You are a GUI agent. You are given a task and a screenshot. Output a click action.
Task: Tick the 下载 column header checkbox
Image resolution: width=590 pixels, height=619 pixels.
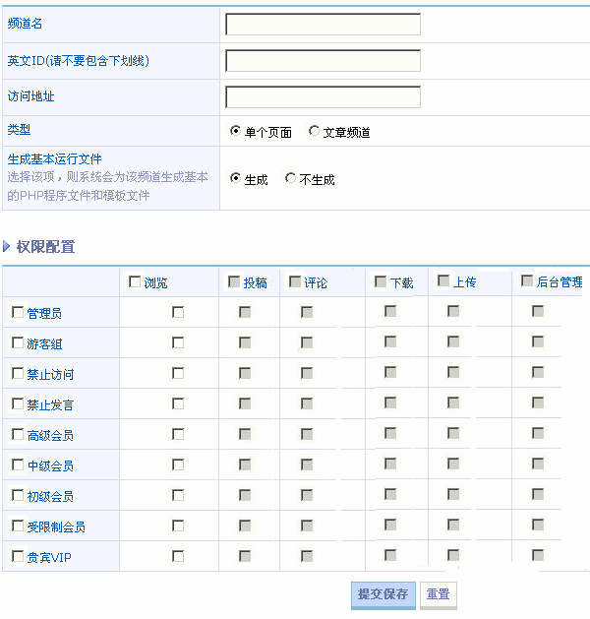point(381,281)
